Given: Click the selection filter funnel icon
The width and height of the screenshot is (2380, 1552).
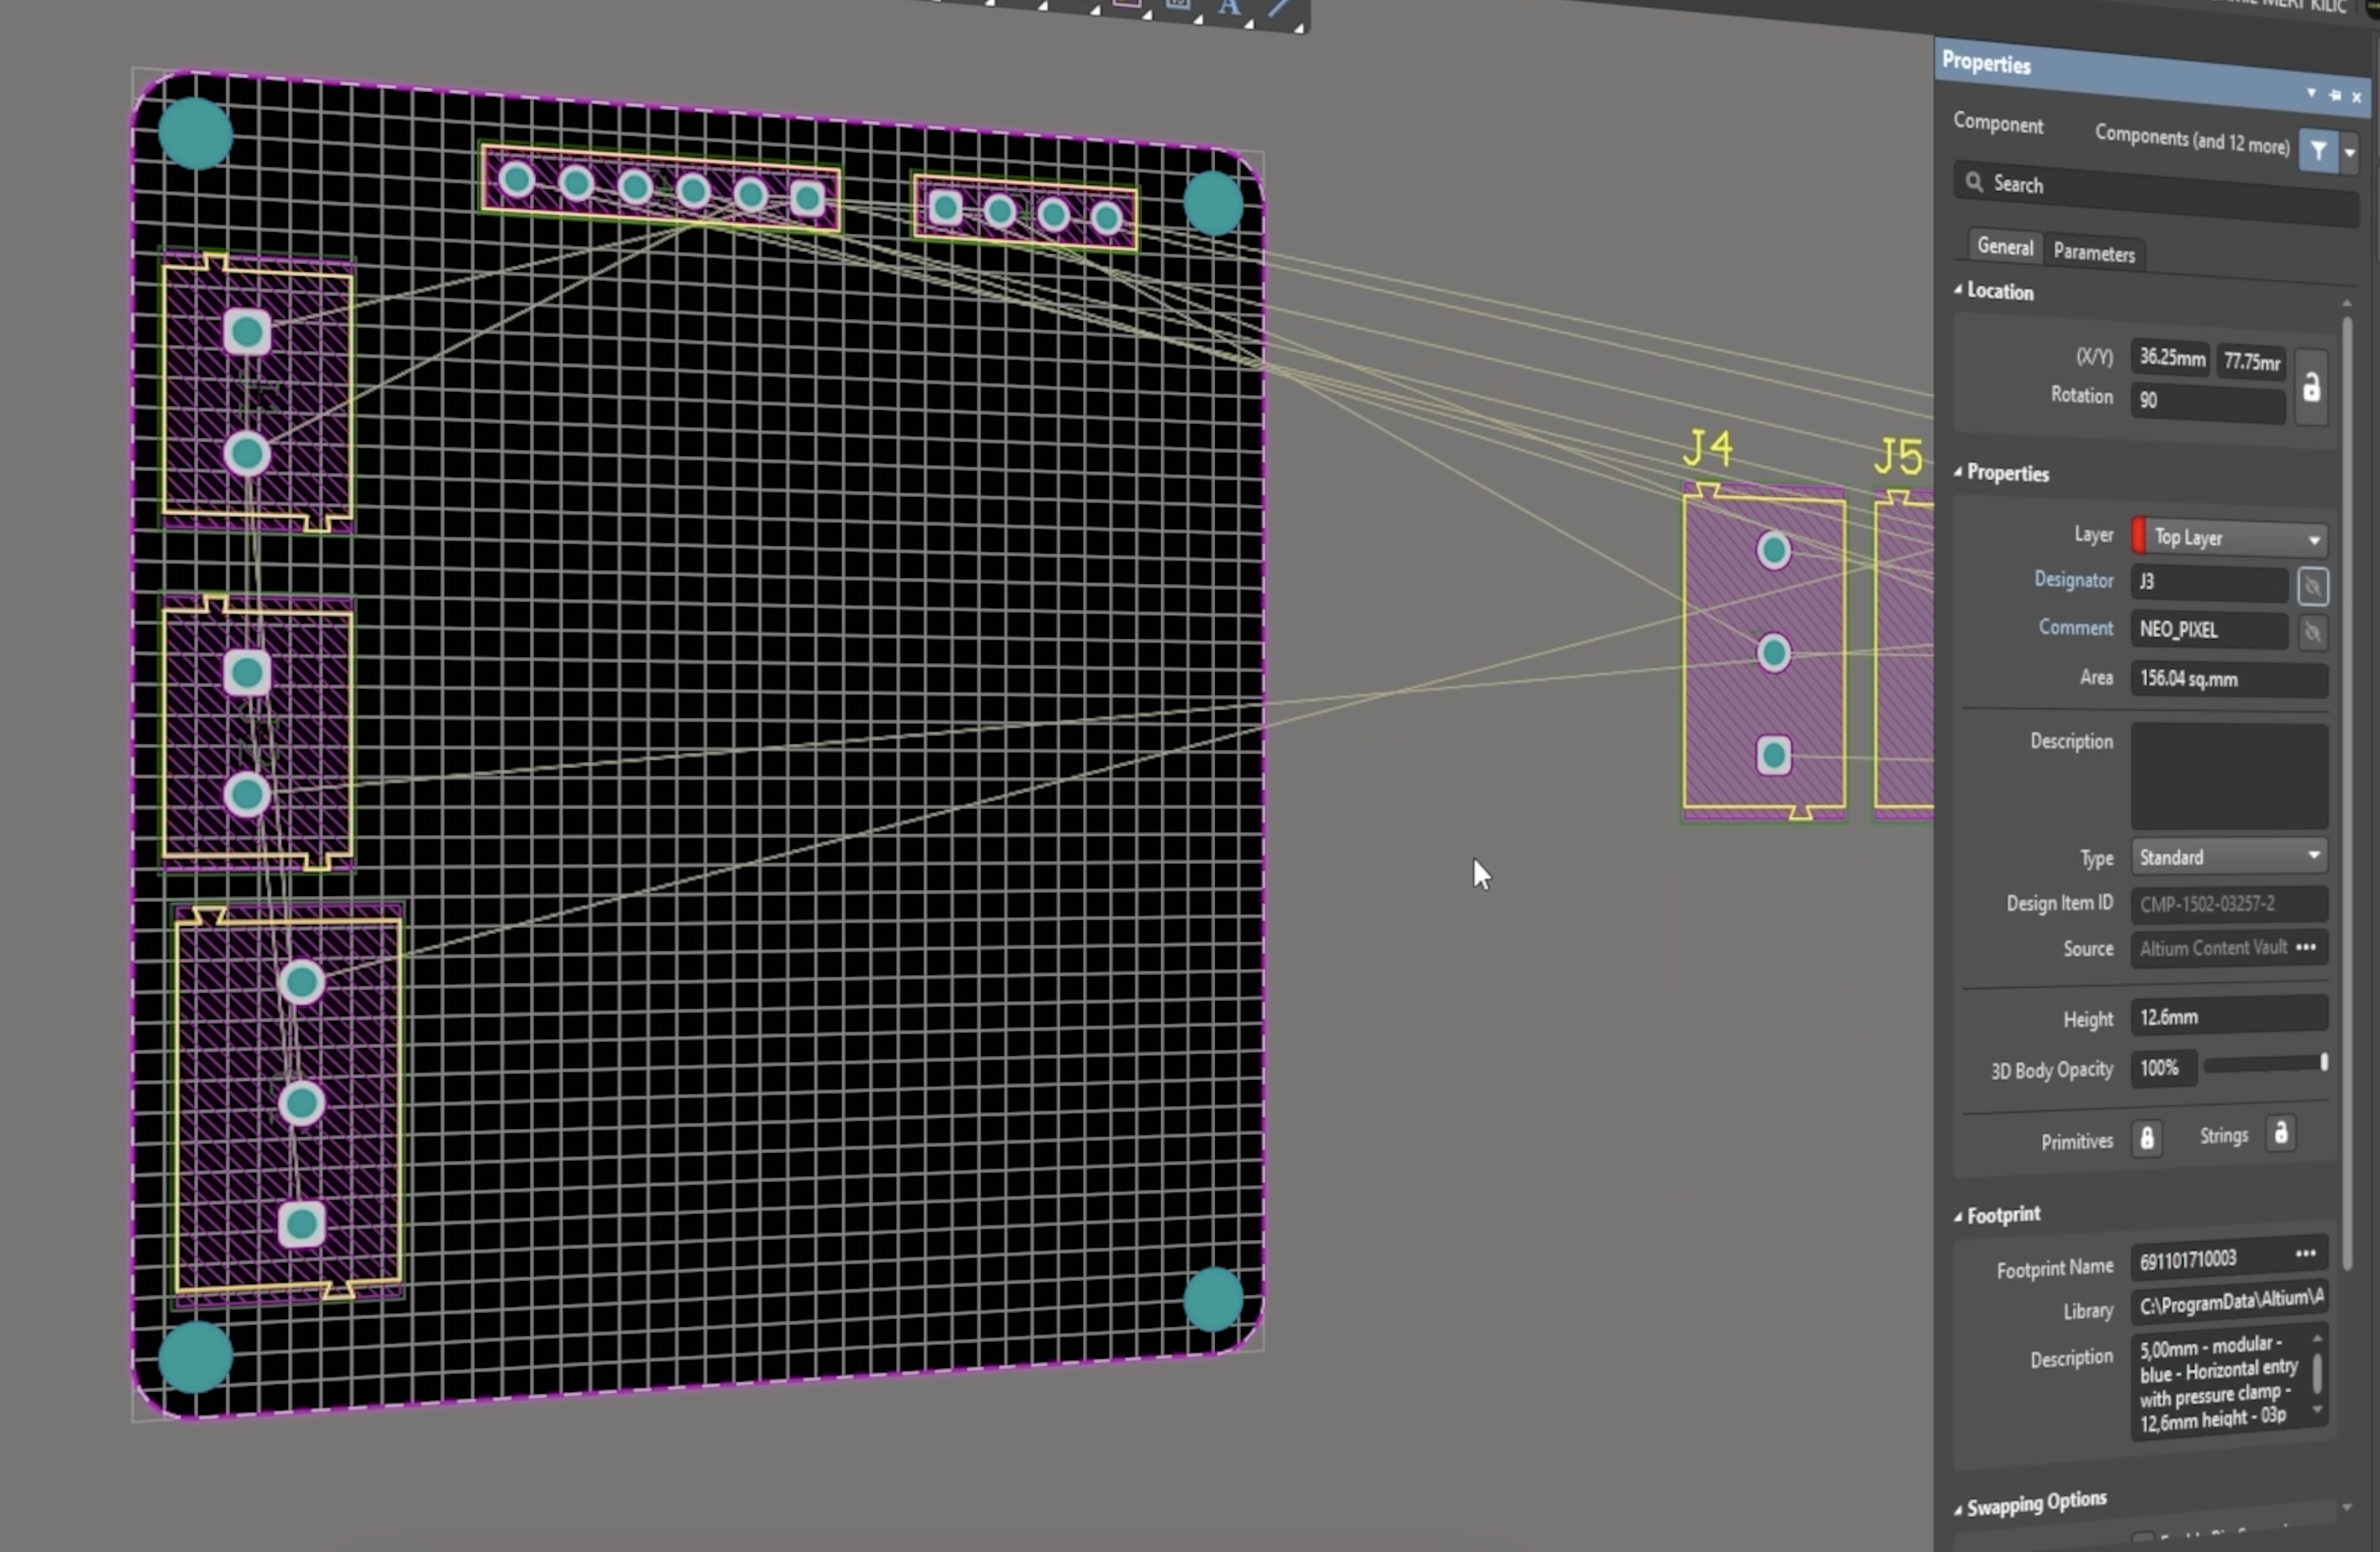Looking at the screenshot, I should tap(2317, 151).
